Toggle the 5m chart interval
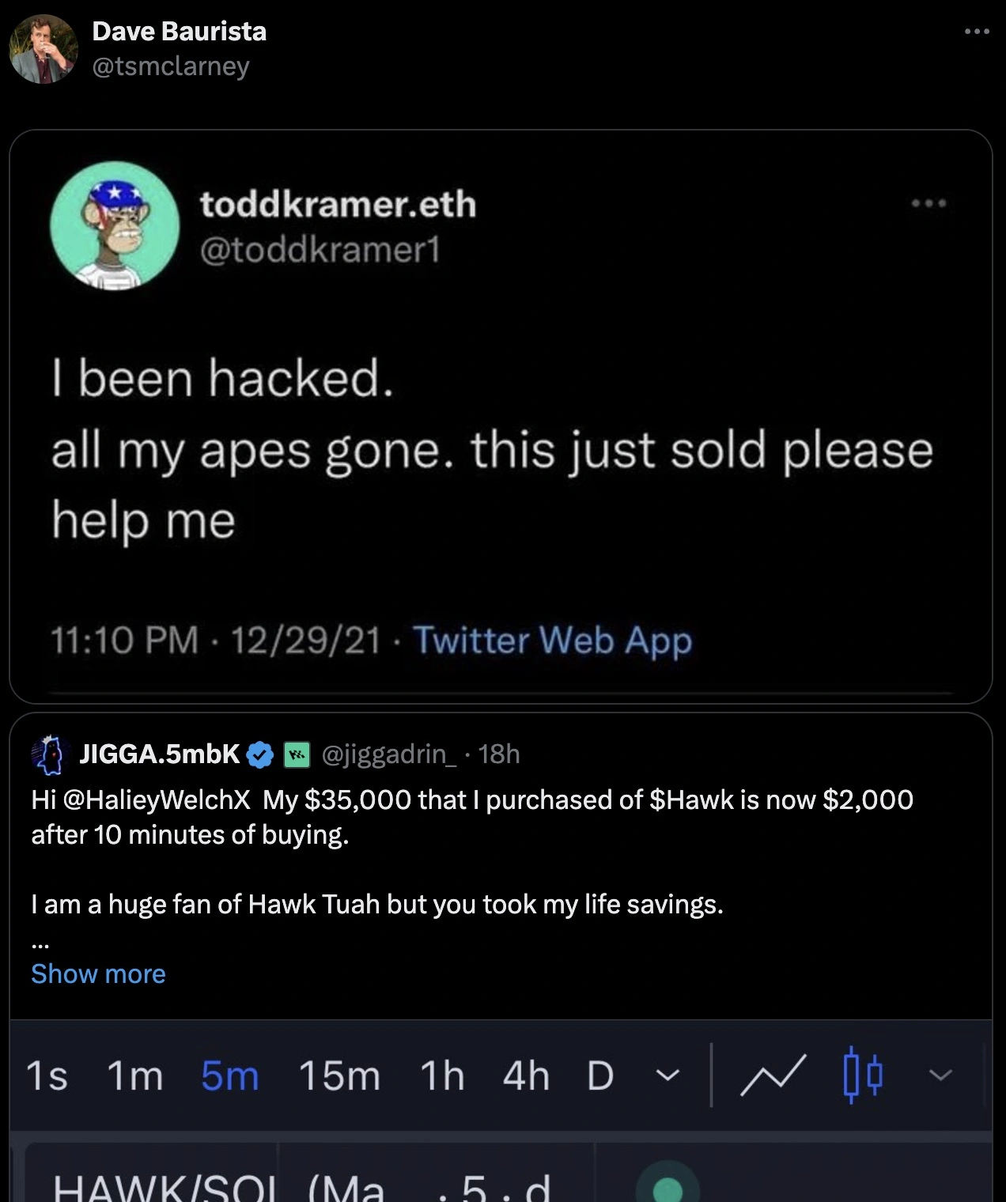The height and width of the screenshot is (1202, 1006). coord(229,1076)
